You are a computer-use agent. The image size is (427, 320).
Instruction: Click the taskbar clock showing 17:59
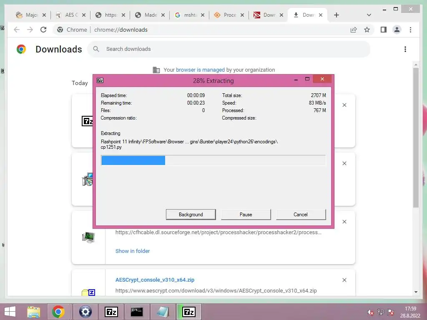[x=410, y=312]
